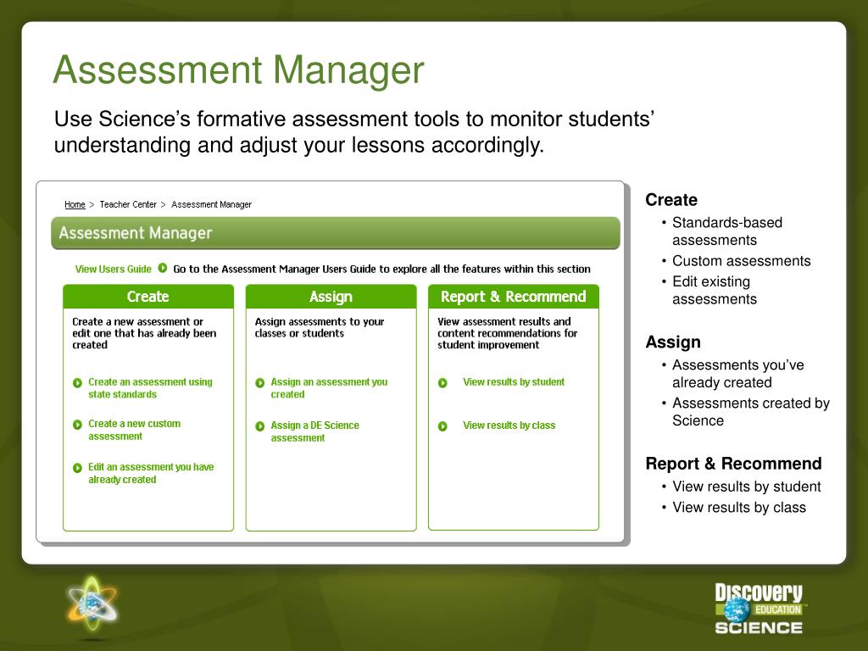Select the "Assign a DE Science assessment" link
This screenshot has height=651, width=868.
tap(314, 431)
